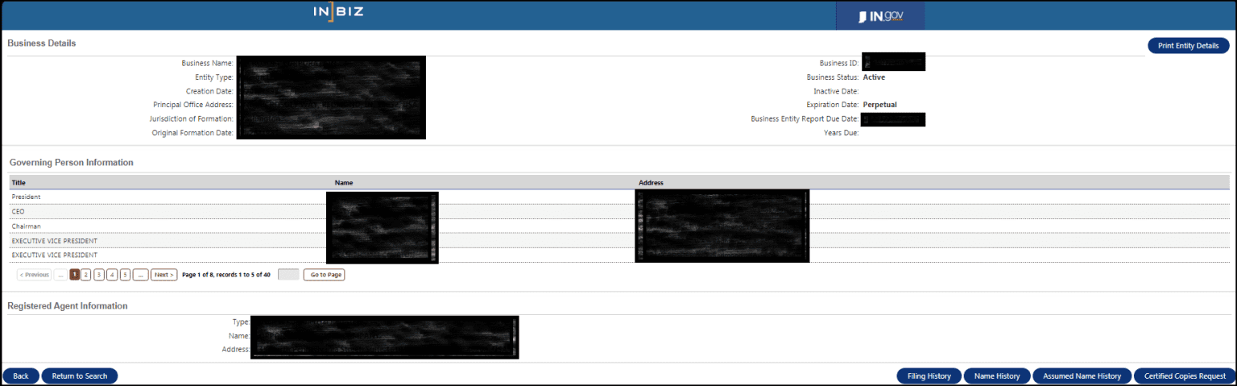Click the Title column header
The height and width of the screenshot is (386, 1237).
19,183
